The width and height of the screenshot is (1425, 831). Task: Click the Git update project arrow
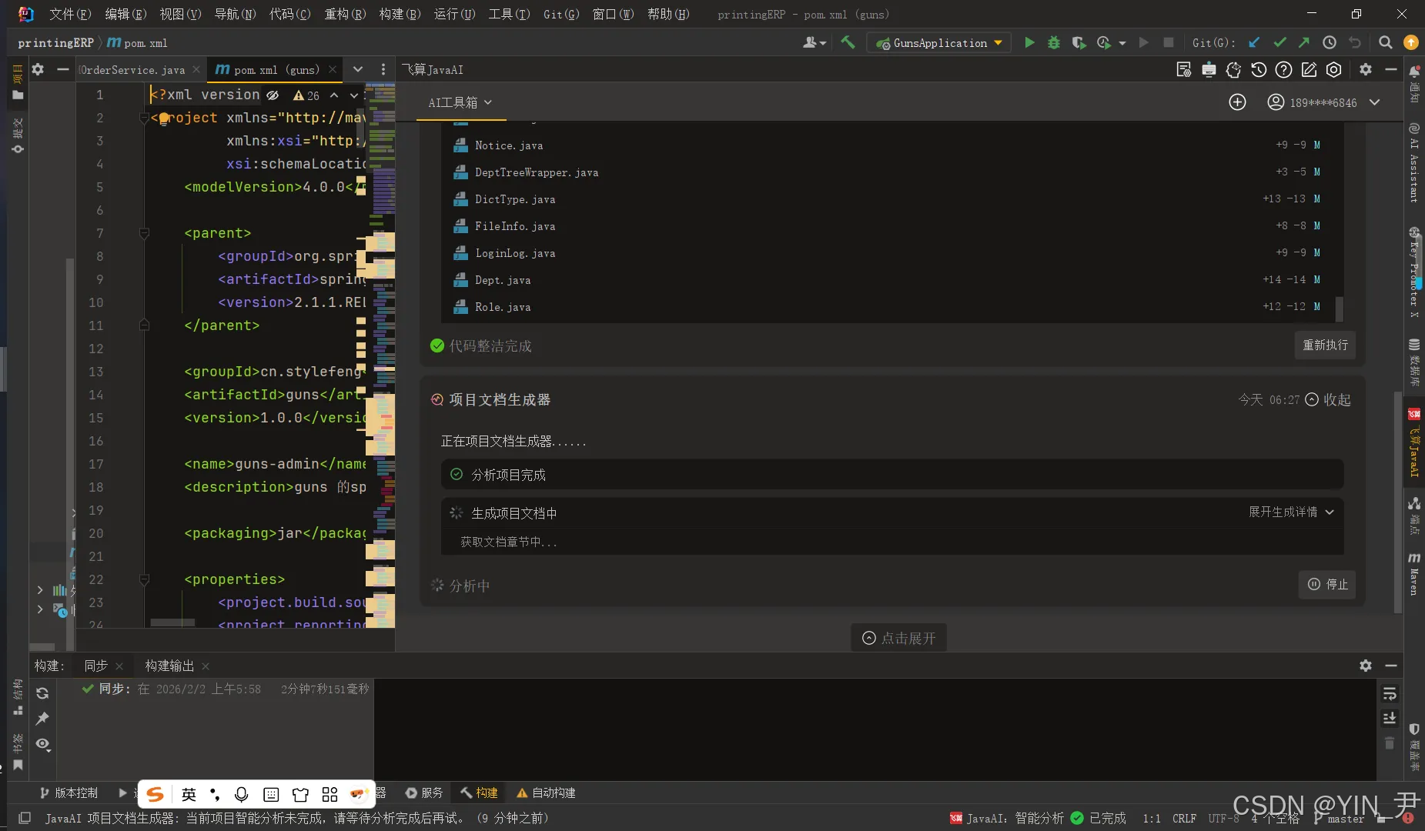[1254, 42]
